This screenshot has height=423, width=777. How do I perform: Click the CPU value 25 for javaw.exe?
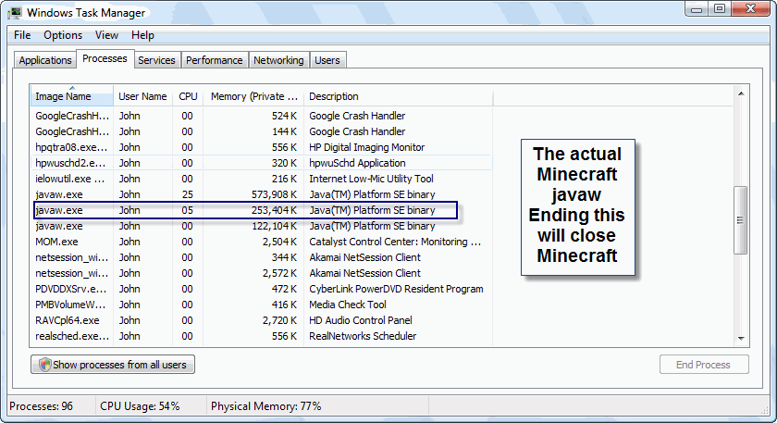[x=187, y=194]
